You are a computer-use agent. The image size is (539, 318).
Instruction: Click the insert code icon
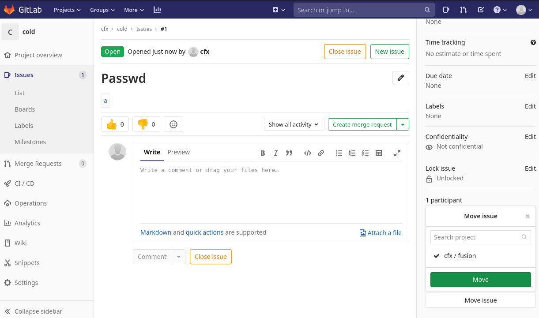click(308, 153)
